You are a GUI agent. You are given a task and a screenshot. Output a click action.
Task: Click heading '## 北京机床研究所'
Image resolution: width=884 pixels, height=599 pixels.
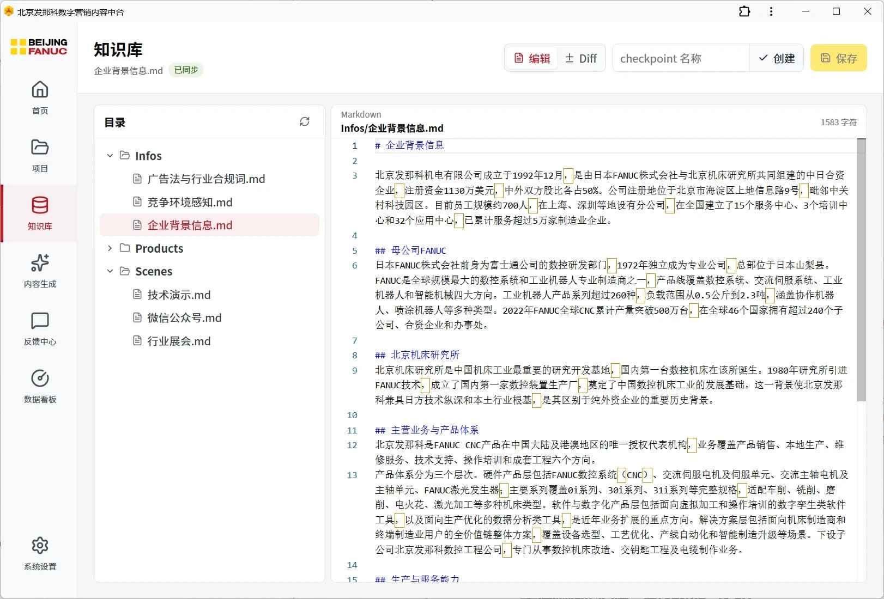click(417, 355)
